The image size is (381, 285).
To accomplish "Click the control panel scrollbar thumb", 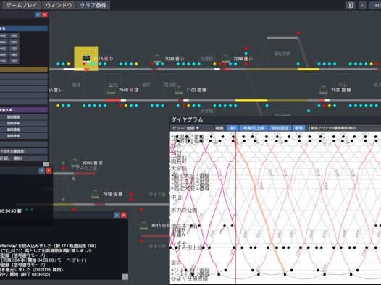I will [x=46, y=164].
